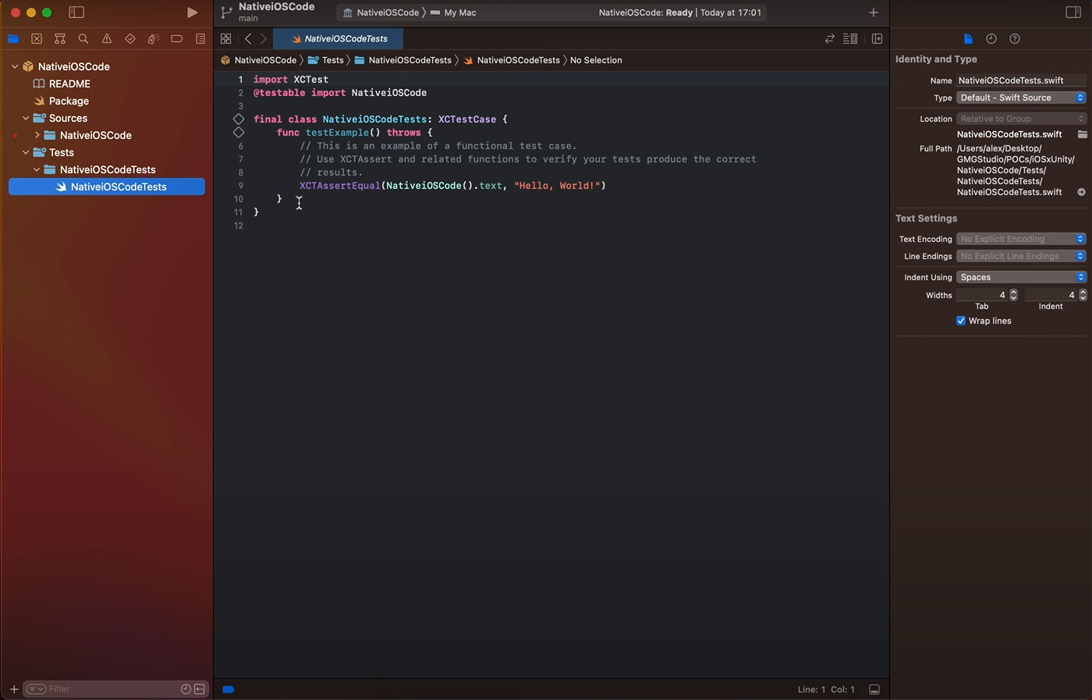Choose file location via folder icon
Image resolution: width=1092 pixels, height=700 pixels.
[x=1082, y=134]
